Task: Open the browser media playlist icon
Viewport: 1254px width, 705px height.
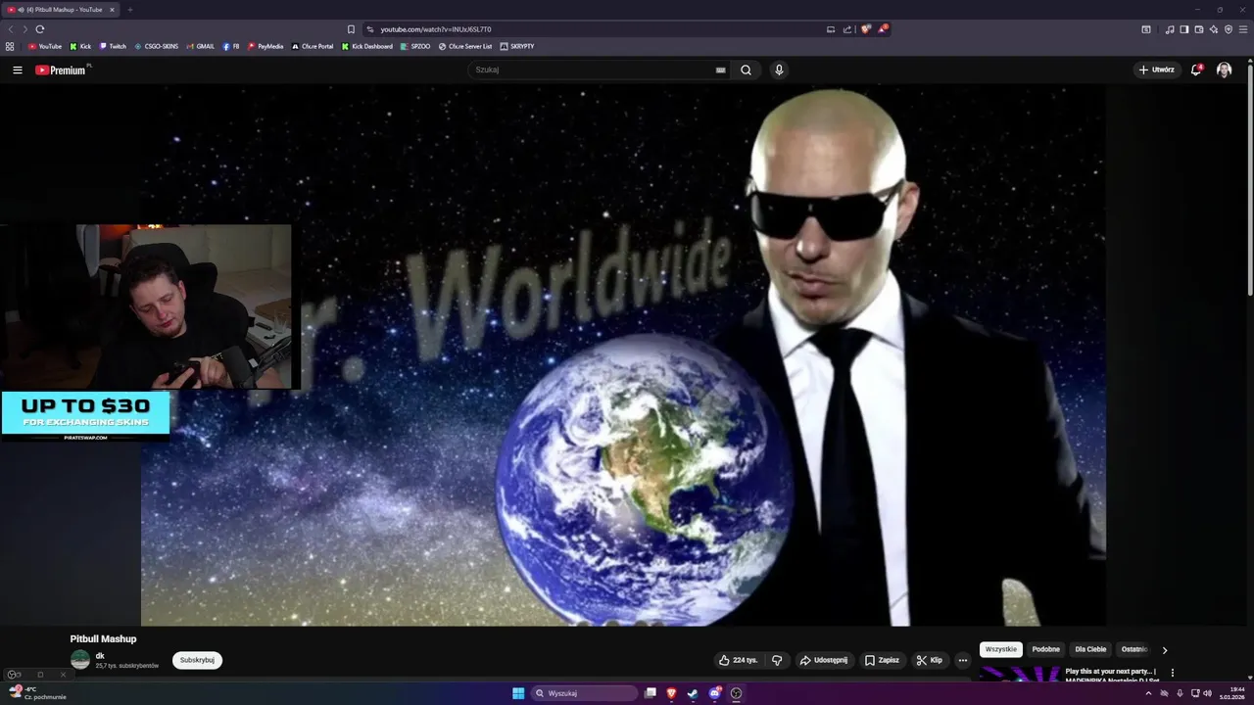Action: [x=1169, y=29]
